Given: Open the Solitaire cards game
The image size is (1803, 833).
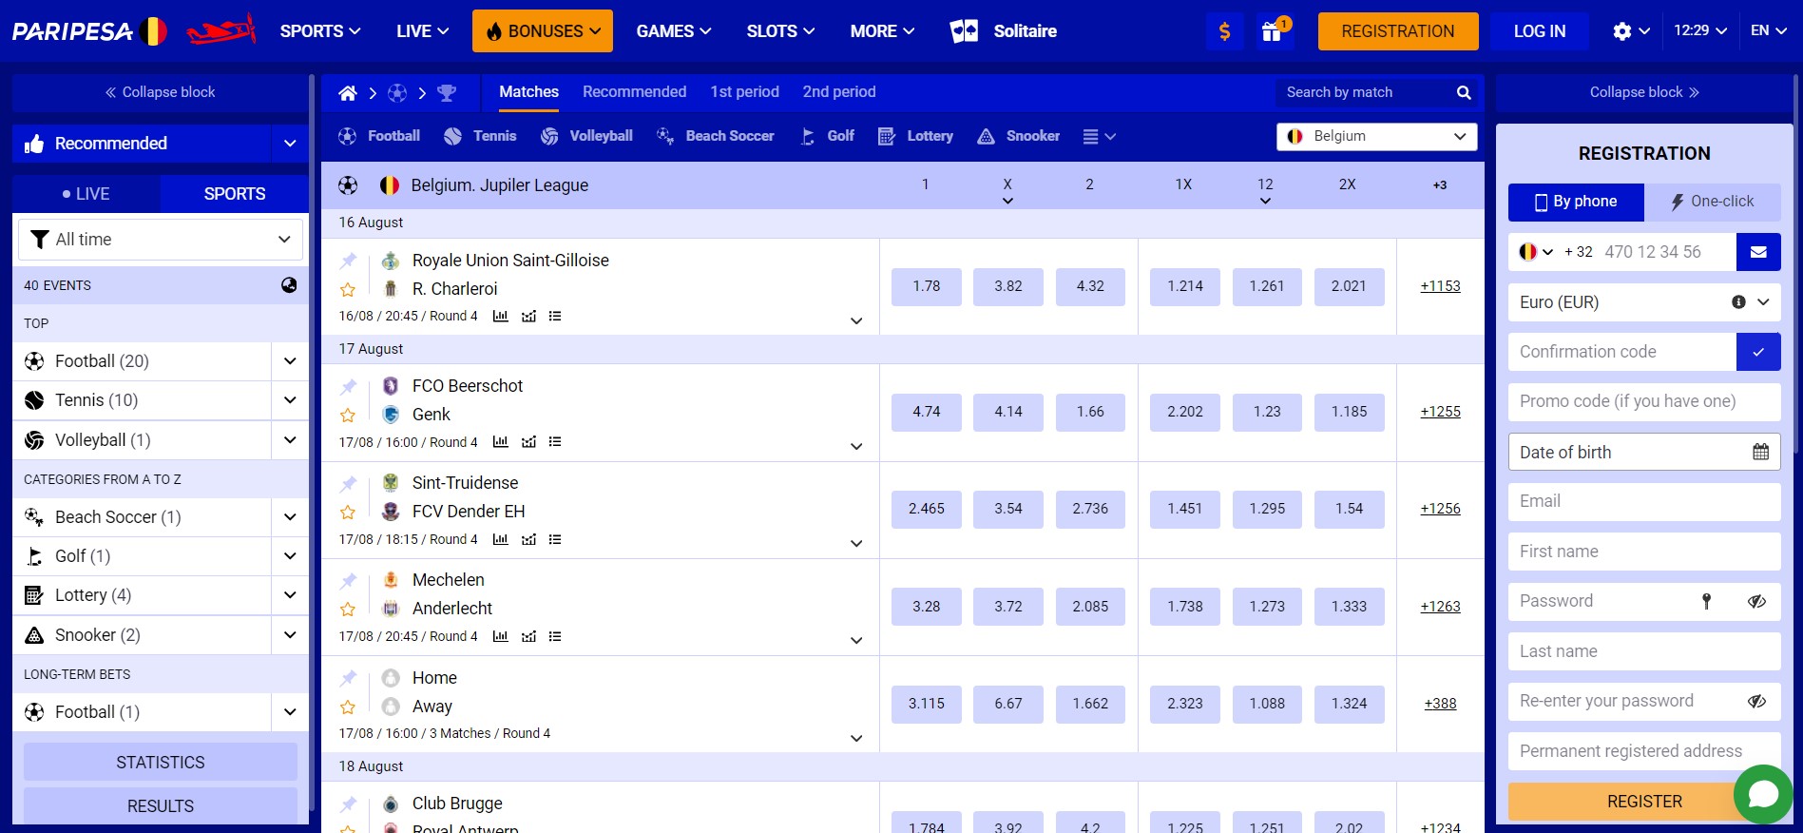Looking at the screenshot, I should (1004, 31).
